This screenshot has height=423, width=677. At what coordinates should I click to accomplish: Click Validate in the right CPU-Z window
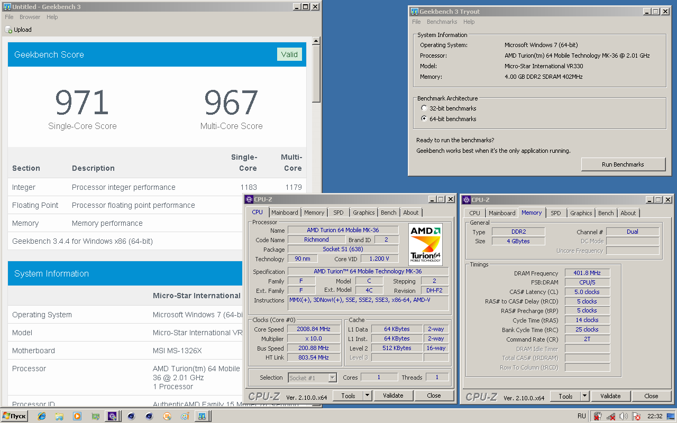coord(610,396)
